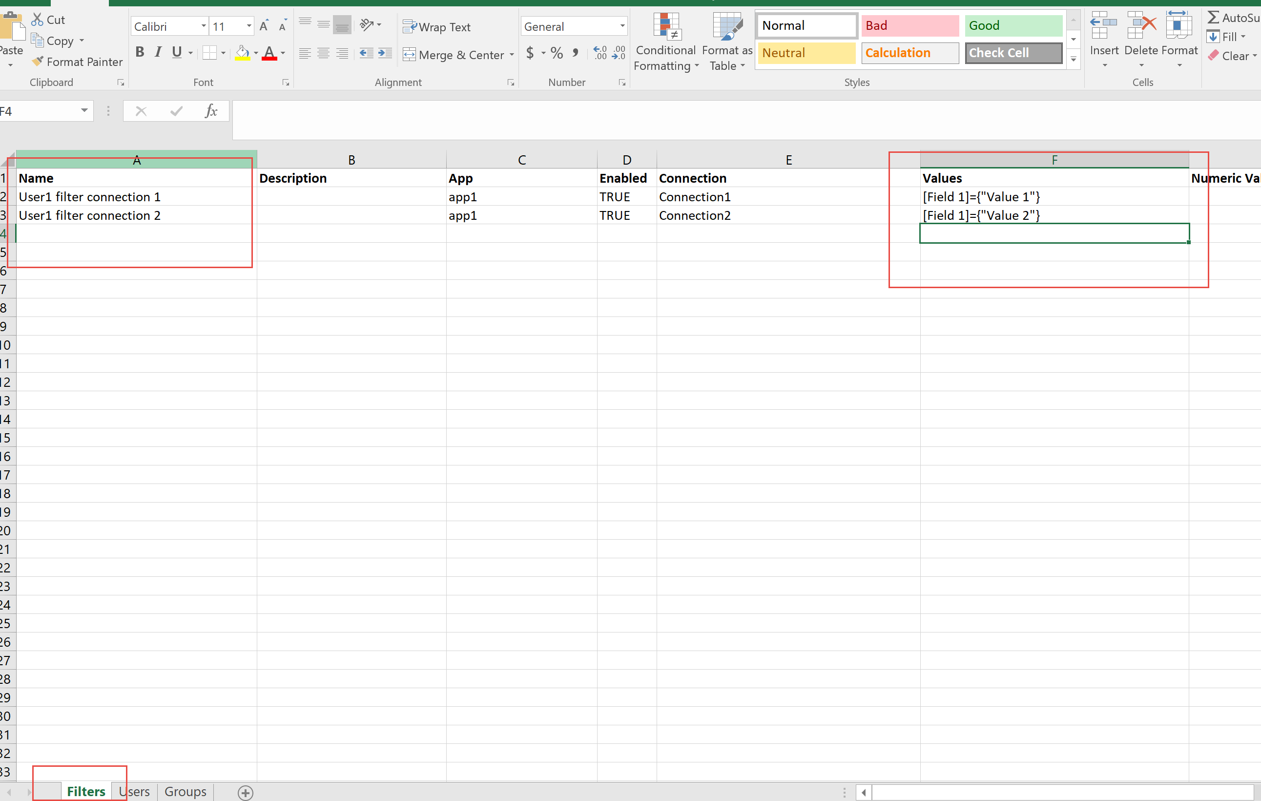Apply Accounting dollar number format

coord(530,52)
